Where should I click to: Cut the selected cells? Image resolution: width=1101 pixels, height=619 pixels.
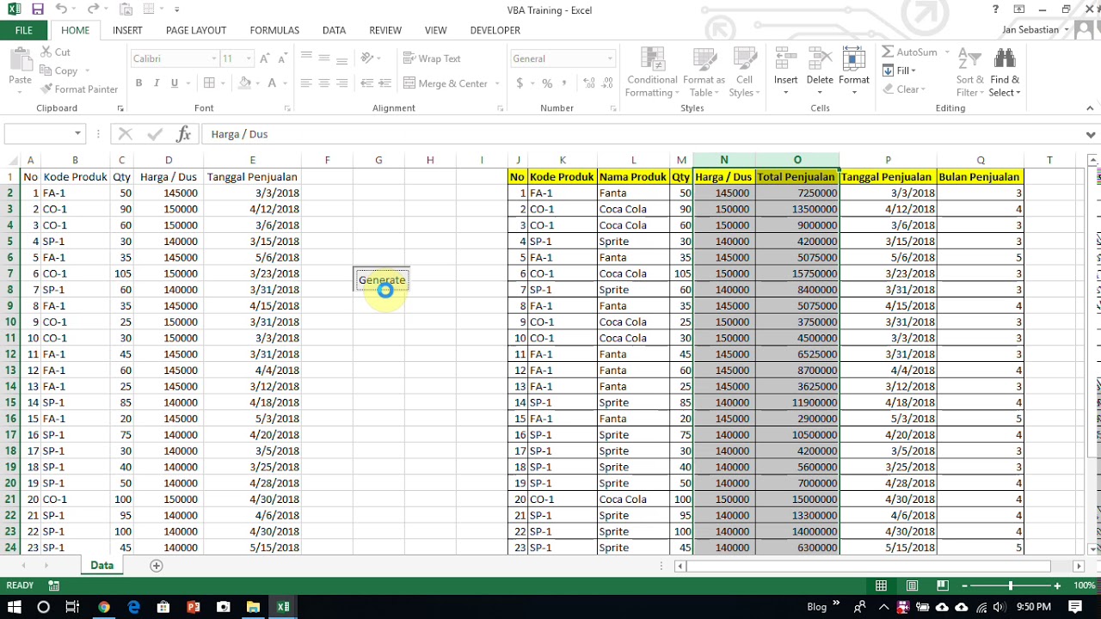pos(54,52)
